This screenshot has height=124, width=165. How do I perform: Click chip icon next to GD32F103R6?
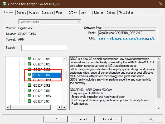tap(29, 59)
